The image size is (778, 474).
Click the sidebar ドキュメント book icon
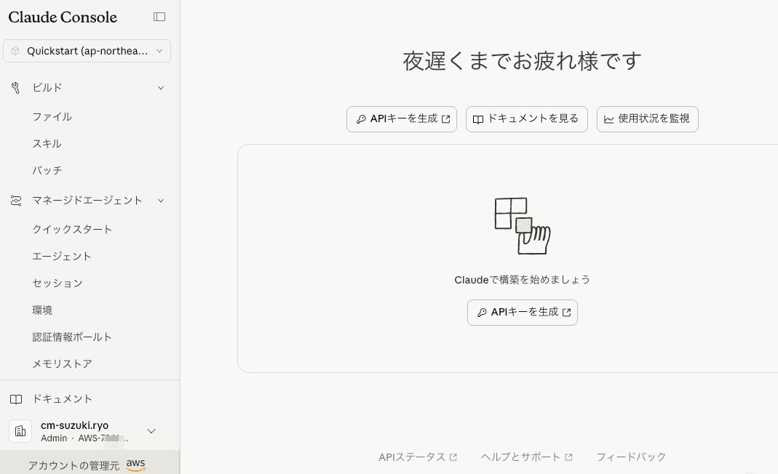(x=16, y=399)
